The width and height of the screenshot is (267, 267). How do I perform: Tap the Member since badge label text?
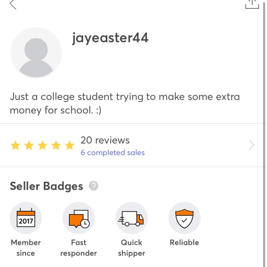[25, 248]
